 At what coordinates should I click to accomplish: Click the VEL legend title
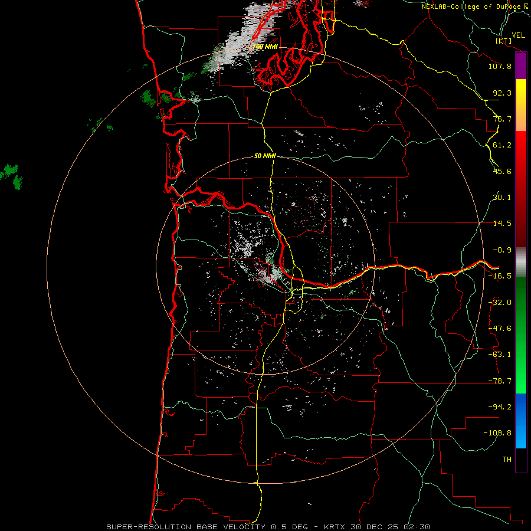click(x=518, y=35)
